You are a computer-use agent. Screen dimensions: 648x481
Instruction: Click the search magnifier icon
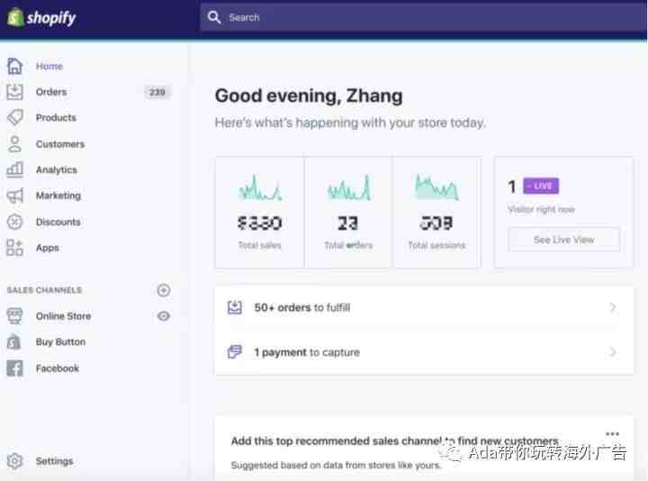(214, 17)
